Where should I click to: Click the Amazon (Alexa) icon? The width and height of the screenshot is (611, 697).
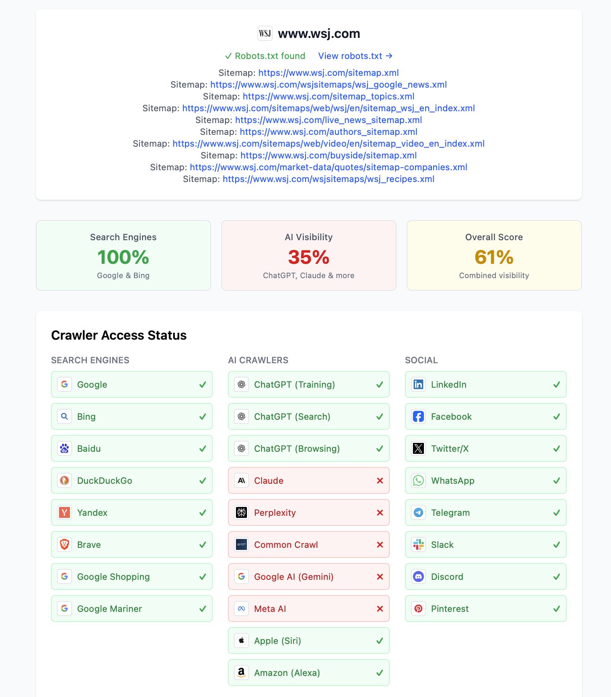point(241,673)
